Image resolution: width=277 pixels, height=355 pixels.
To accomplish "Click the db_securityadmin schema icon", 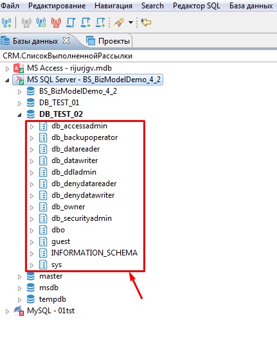I will click(x=43, y=218).
